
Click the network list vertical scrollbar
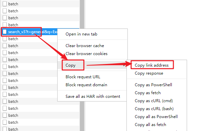pyautogui.click(x=82, y=66)
